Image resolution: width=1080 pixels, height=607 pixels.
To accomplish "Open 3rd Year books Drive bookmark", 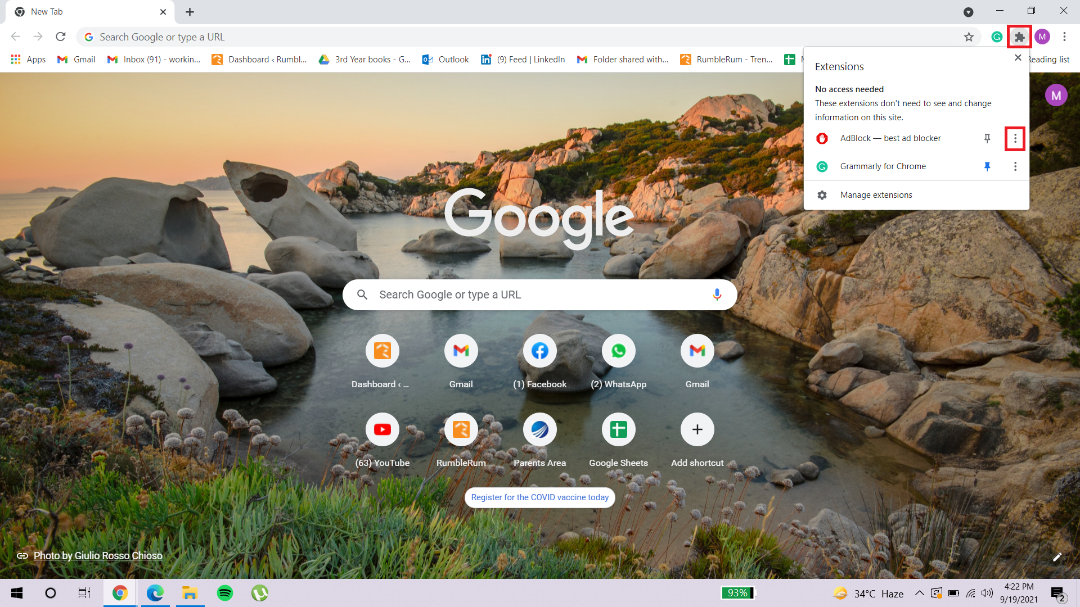I will pos(364,60).
